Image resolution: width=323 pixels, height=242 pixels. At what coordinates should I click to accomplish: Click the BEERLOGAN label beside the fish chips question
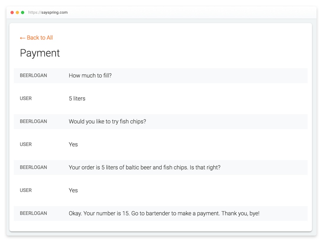click(x=34, y=121)
